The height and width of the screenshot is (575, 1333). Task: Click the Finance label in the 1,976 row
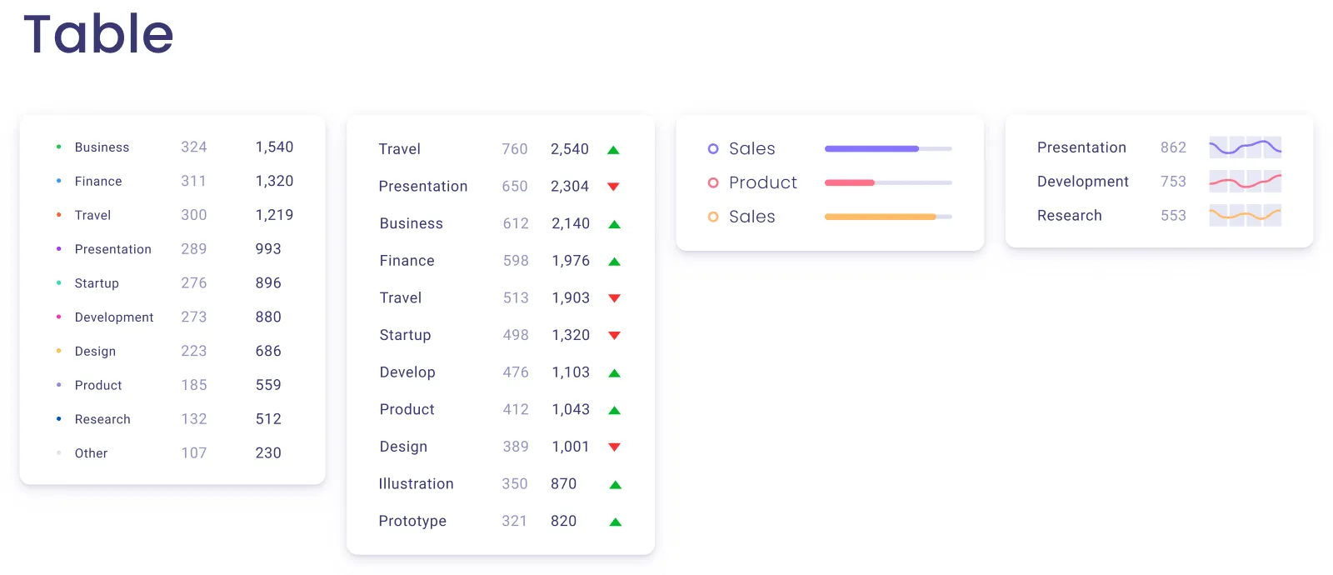407,261
